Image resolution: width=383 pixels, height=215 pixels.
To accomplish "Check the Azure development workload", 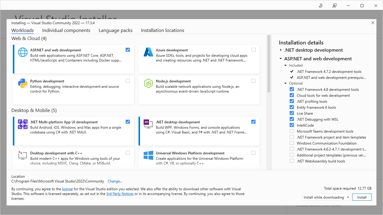I will (x=253, y=50).
